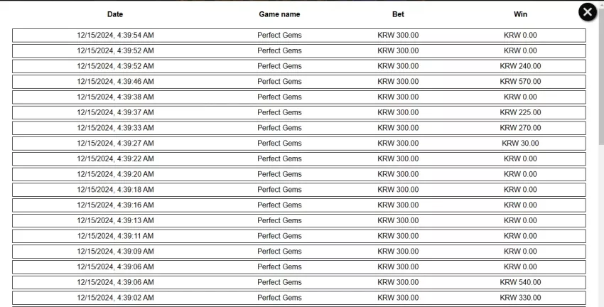Select the row with KRW 30.00 win
The image size is (604, 307).
coord(299,144)
